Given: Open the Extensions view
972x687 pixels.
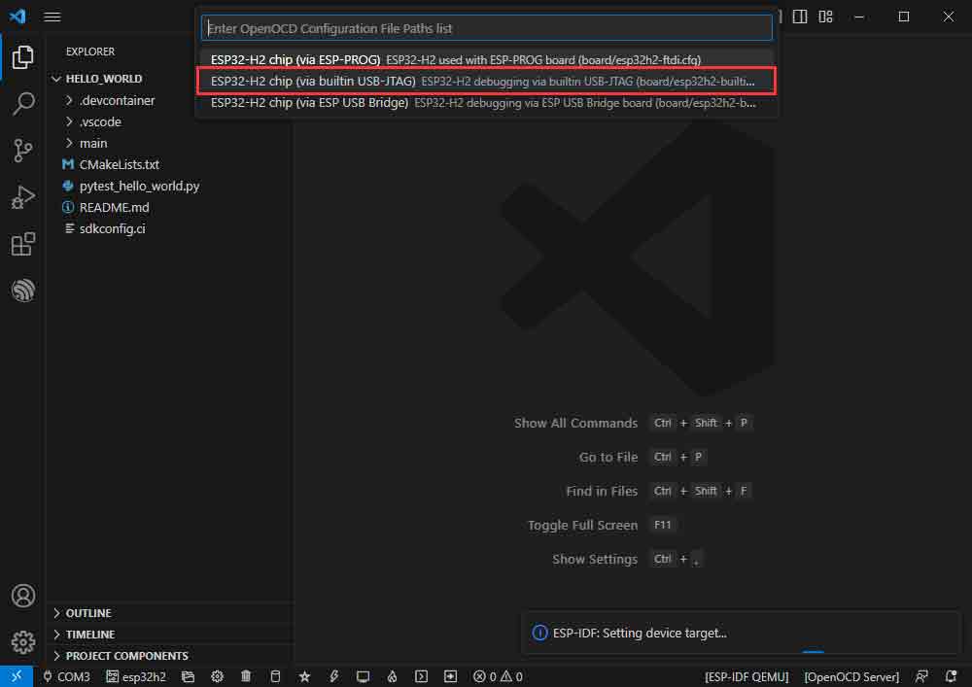Looking at the screenshot, I should (x=23, y=244).
